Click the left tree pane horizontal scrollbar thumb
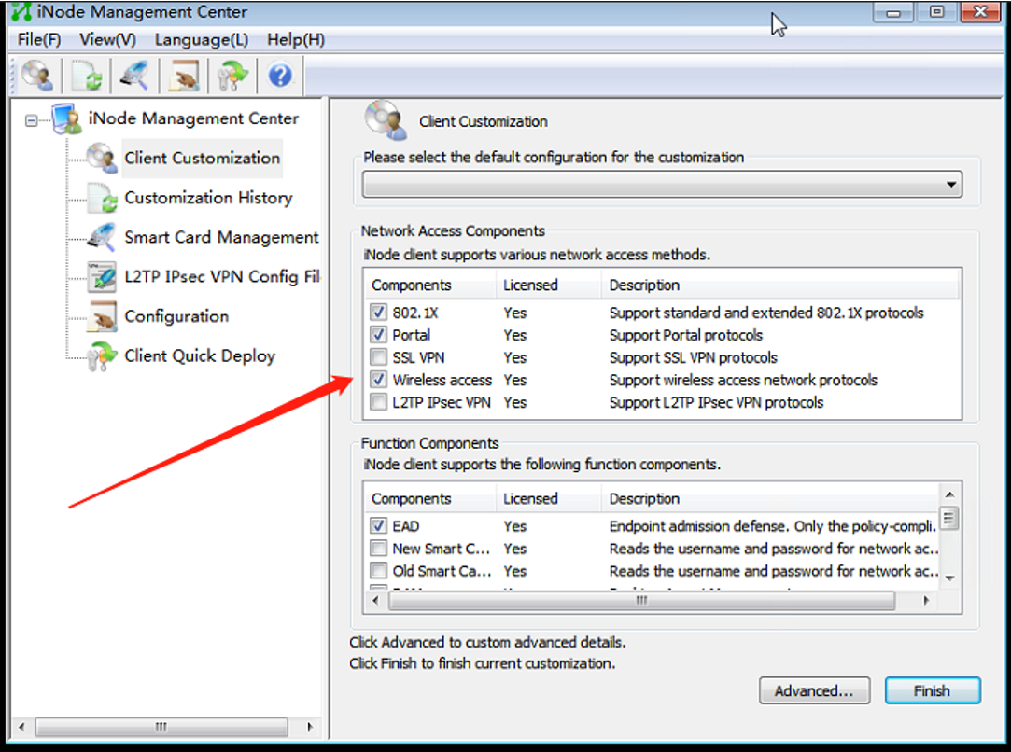 (161, 727)
